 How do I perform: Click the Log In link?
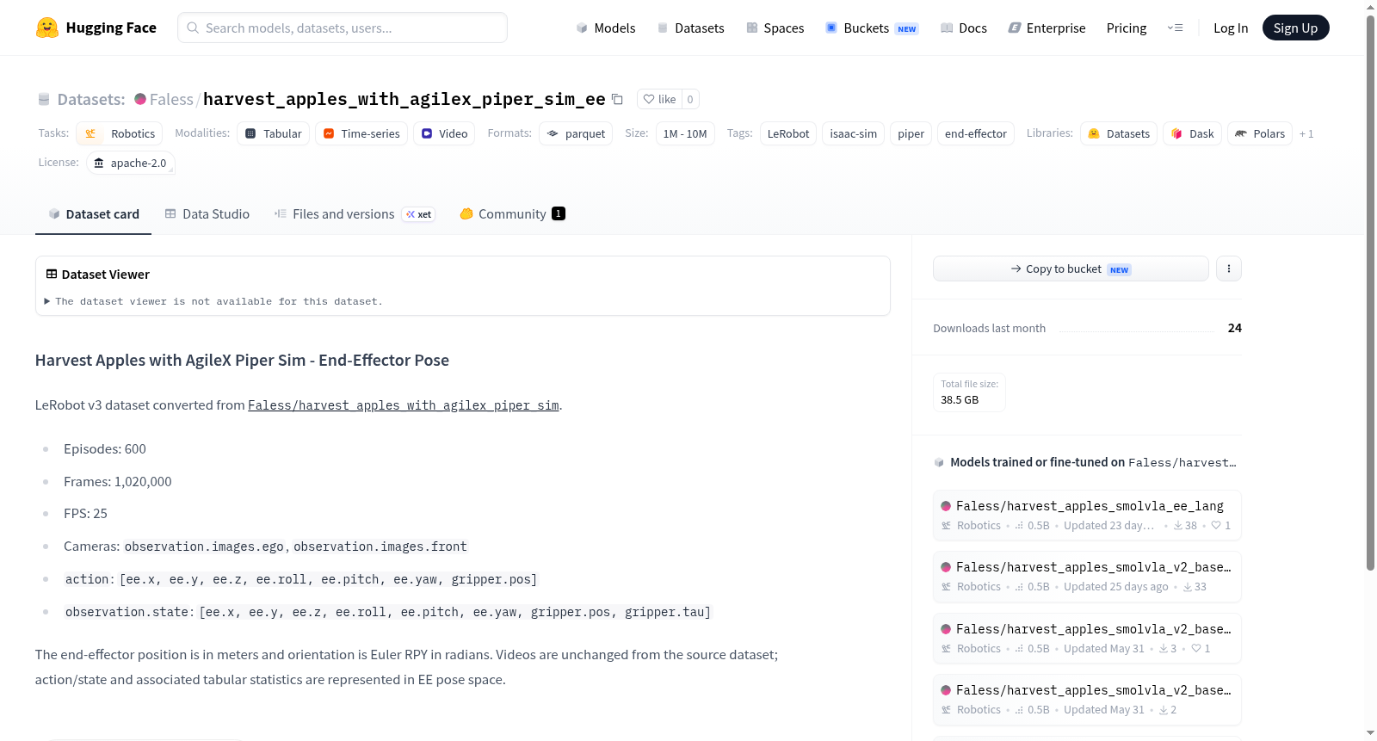1231,28
